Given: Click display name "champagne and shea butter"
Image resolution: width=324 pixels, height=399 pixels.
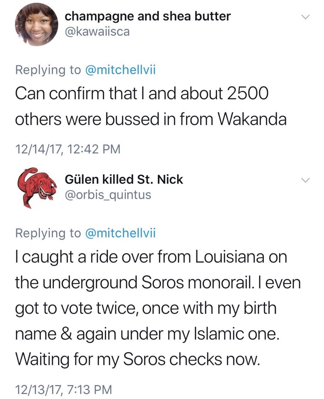Looking at the screenshot, I should [x=148, y=16].
